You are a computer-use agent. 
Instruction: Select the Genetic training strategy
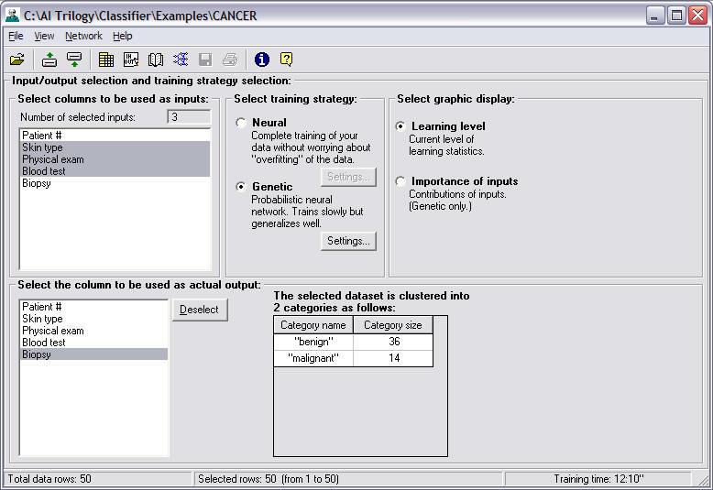coord(241,187)
